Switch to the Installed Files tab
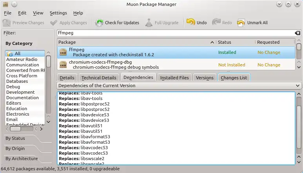This screenshot has width=303, height=173. pos(174,78)
